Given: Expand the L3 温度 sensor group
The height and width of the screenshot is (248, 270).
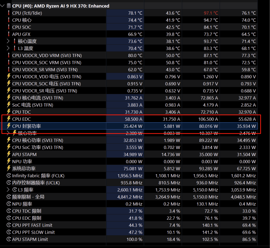Looking at the screenshot, I should (8, 48).
